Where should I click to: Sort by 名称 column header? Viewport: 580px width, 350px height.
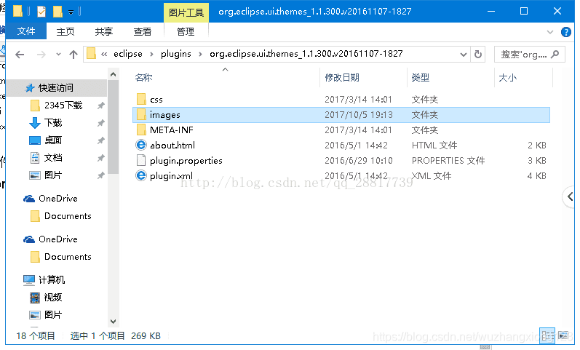[143, 78]
